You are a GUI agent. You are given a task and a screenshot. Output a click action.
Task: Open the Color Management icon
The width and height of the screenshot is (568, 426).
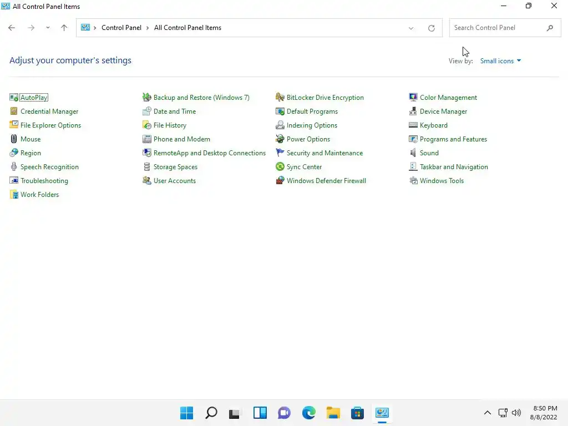[413, 98]
